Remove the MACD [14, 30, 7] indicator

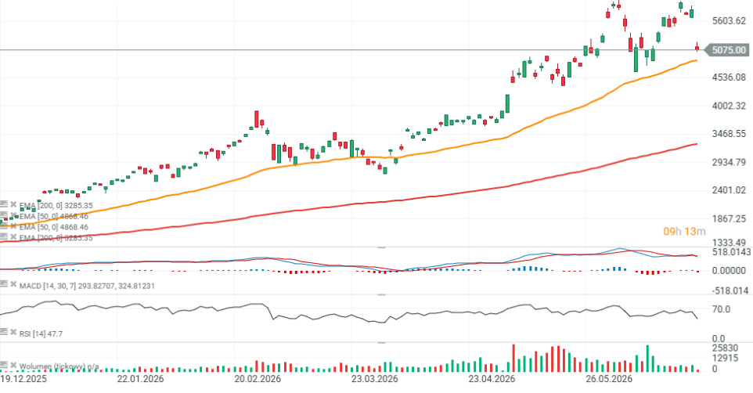[x=13, y=285]
